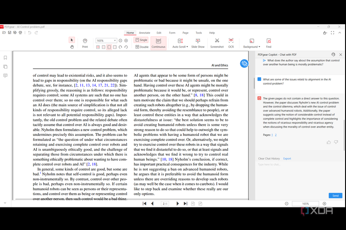Viewport: 346px width, 230px height.
Task: Toggle Single page view mode
Action: [x=141, y=40]
